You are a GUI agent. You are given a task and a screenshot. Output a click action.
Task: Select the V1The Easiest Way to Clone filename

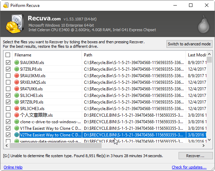click(x=51, y=128)
